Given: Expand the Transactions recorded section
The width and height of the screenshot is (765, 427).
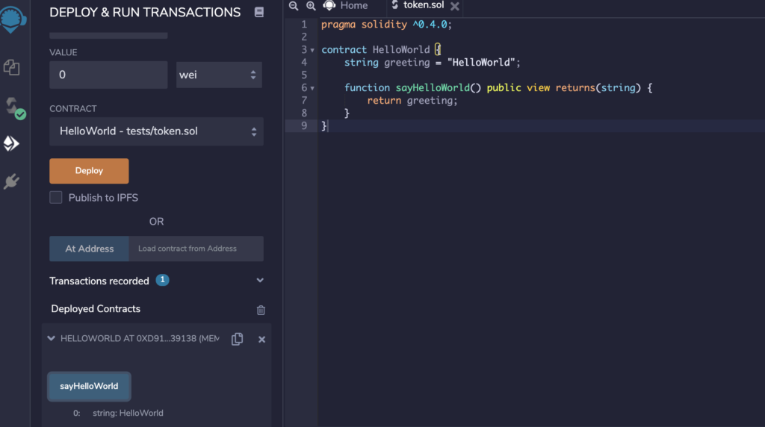Looking at the screenshot, I should tap(260, 280).
